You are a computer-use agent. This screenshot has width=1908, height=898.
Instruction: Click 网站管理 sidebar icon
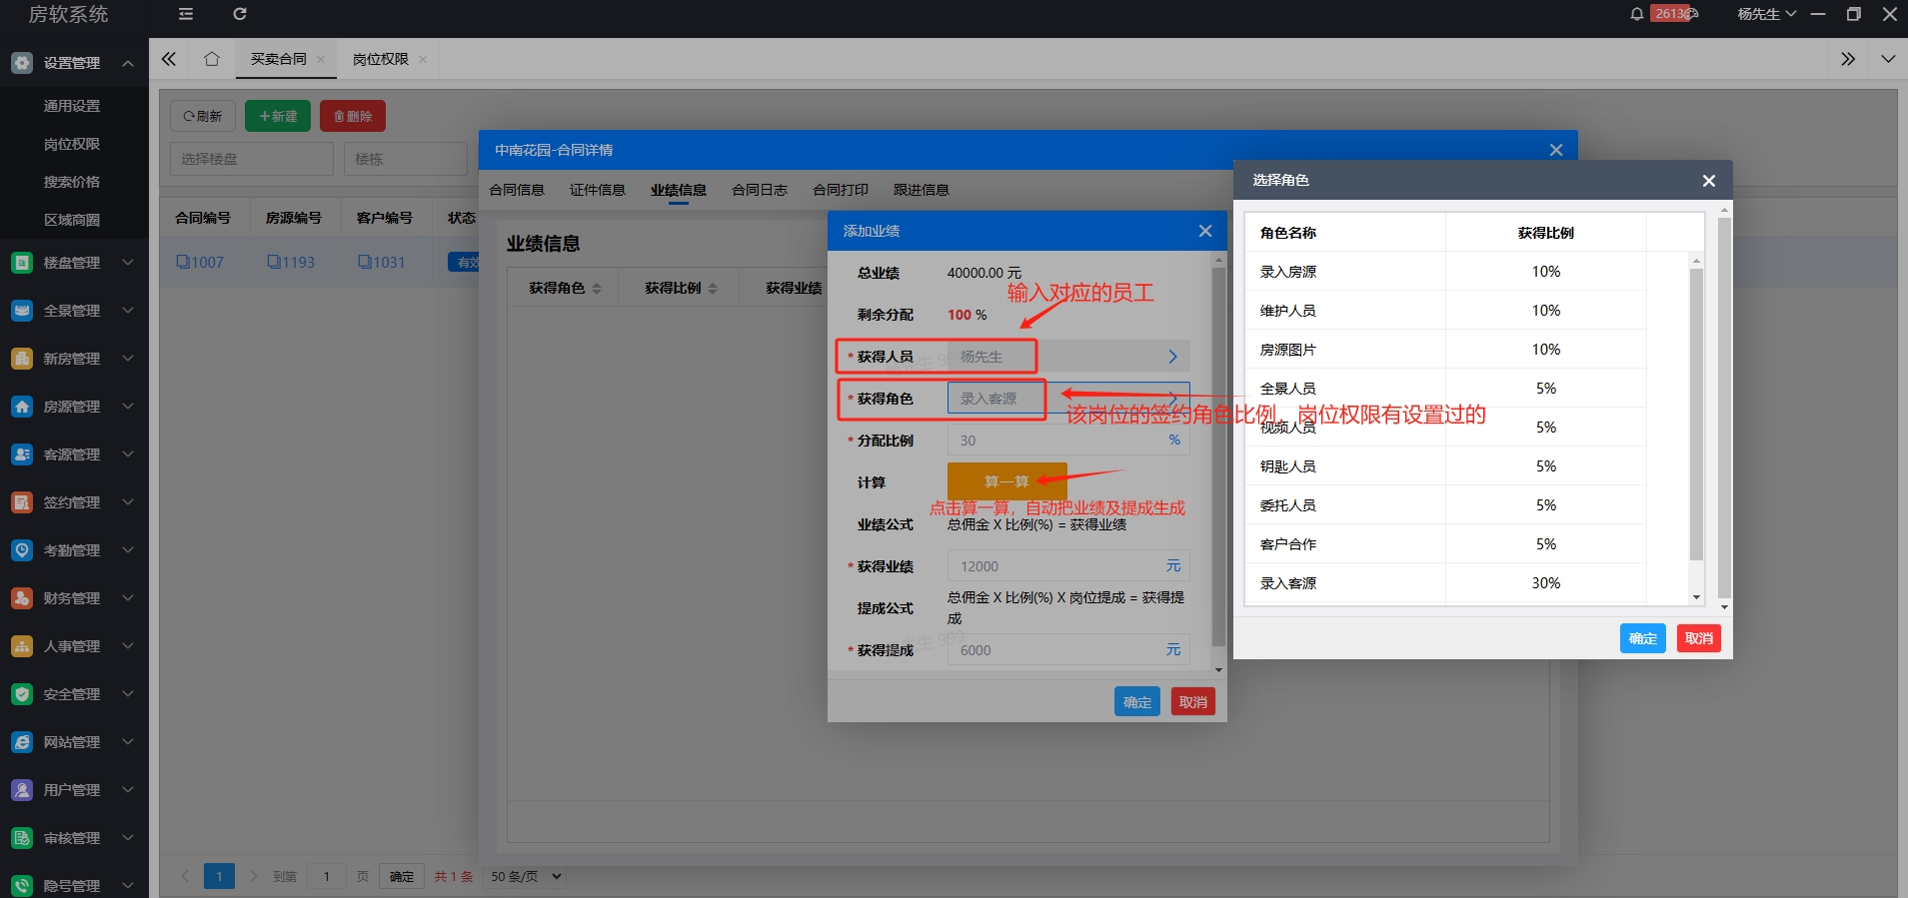22,742
